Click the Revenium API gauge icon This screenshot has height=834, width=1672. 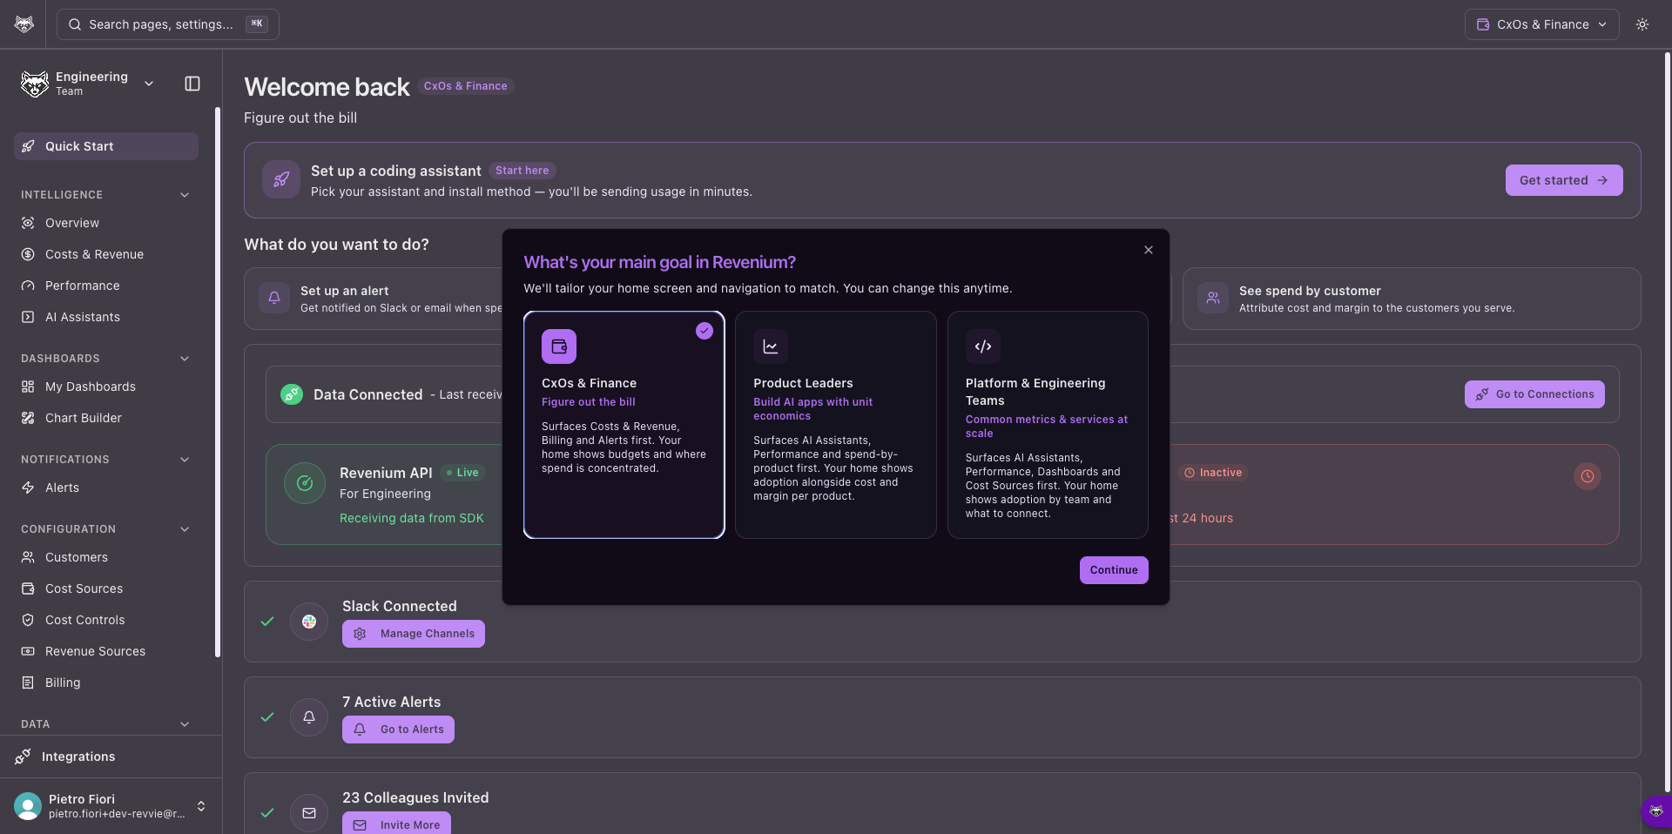305,483
